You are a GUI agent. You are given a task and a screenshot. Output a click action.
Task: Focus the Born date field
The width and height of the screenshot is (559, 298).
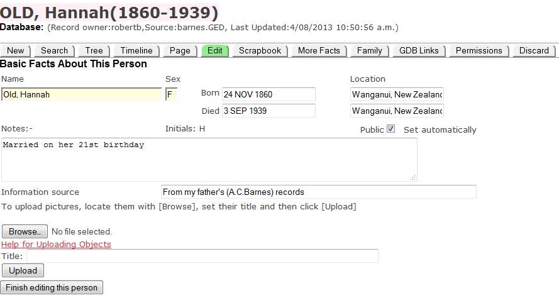[268, 94]
